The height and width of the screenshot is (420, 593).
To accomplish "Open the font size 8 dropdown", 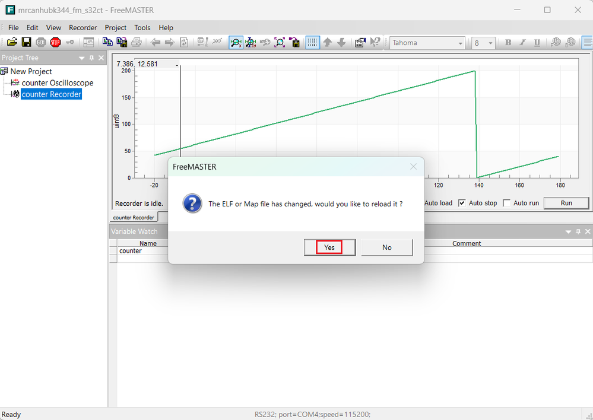I will click(490, 43).
